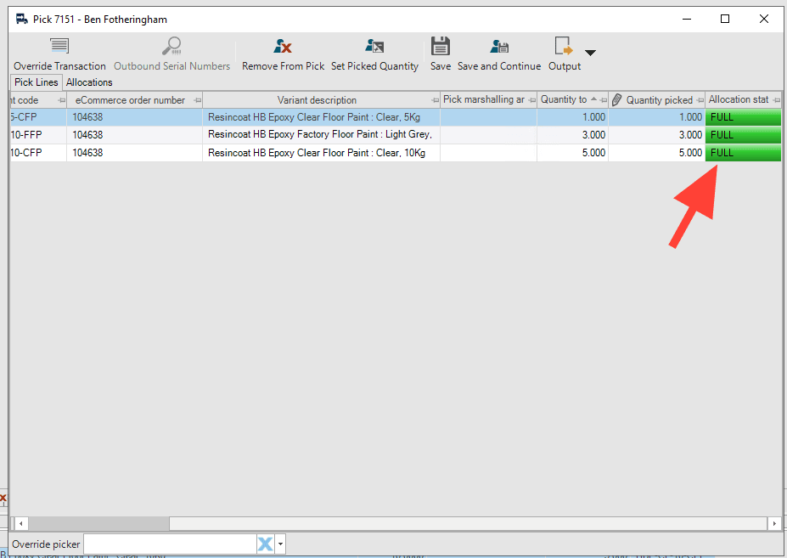The width and height of the screenshot is (787, 558).
Task: Click the Override Transaction icon
Action: point(59,46)
